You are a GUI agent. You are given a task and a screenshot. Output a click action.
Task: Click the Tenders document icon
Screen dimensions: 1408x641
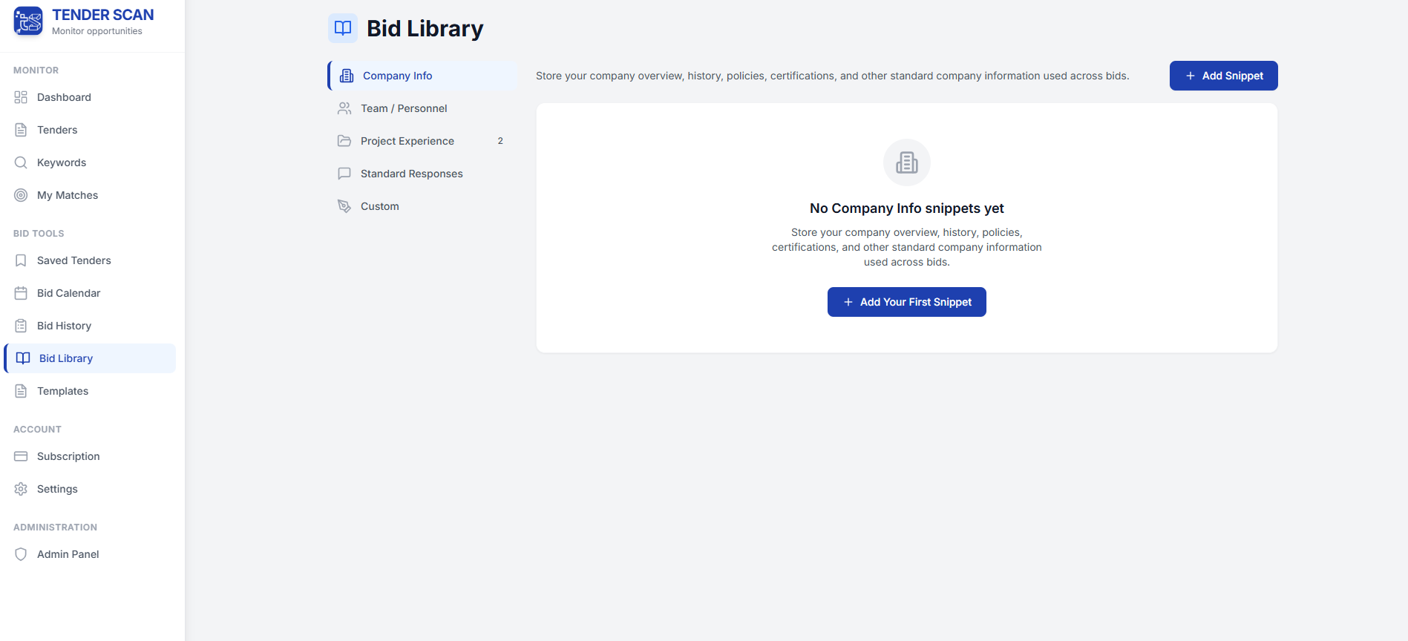point(21,130)
